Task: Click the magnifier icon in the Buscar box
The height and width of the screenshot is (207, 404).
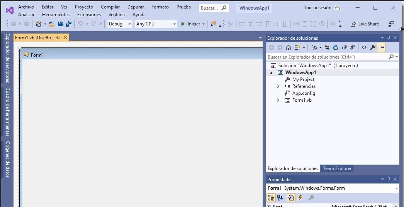Action: coord(224,8)
